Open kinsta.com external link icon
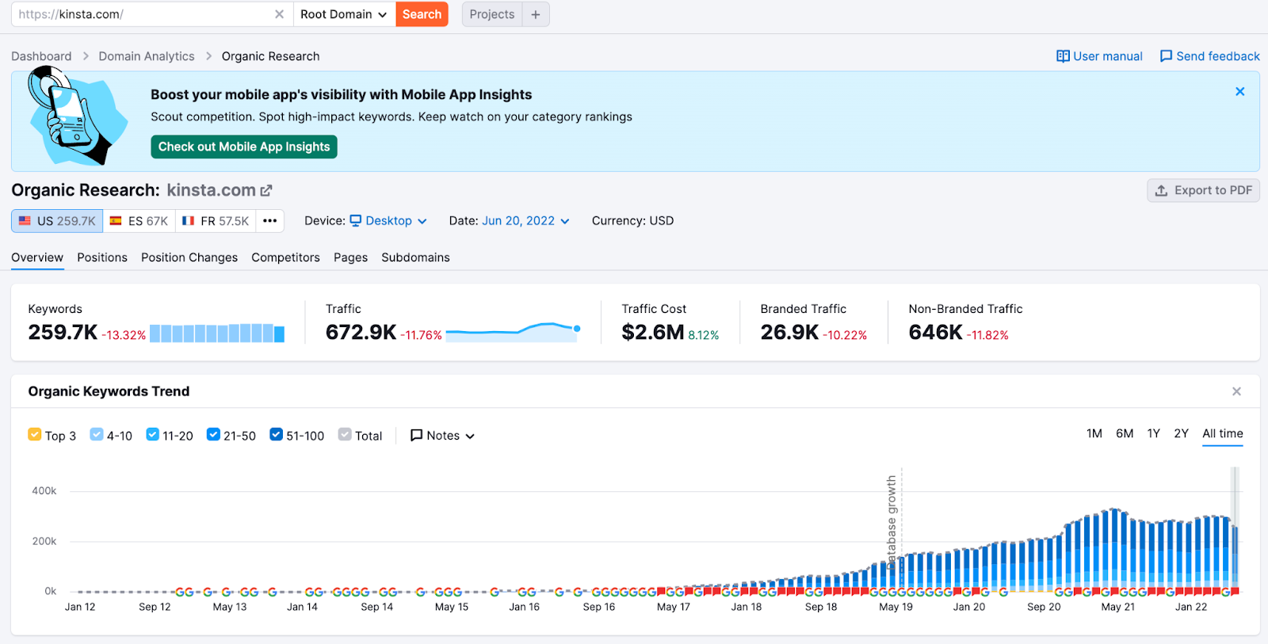The image size is (1268, 644). click(266, 191)
